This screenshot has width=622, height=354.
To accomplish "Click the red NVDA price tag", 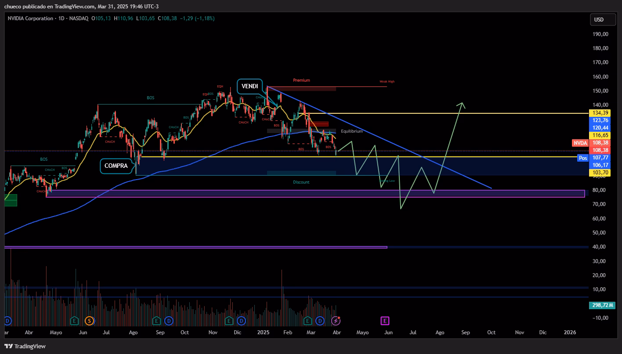I will click(x=580, y=143).
